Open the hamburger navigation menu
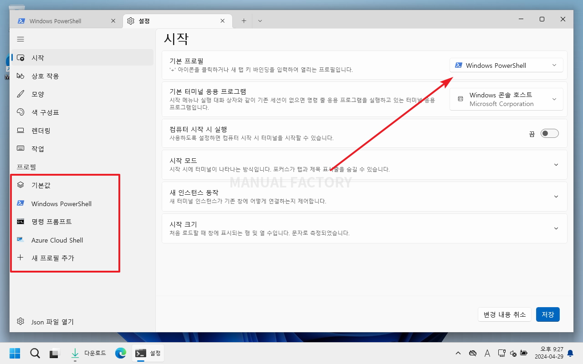Screen dimensions: 583x364 click(x=20, y=40)
